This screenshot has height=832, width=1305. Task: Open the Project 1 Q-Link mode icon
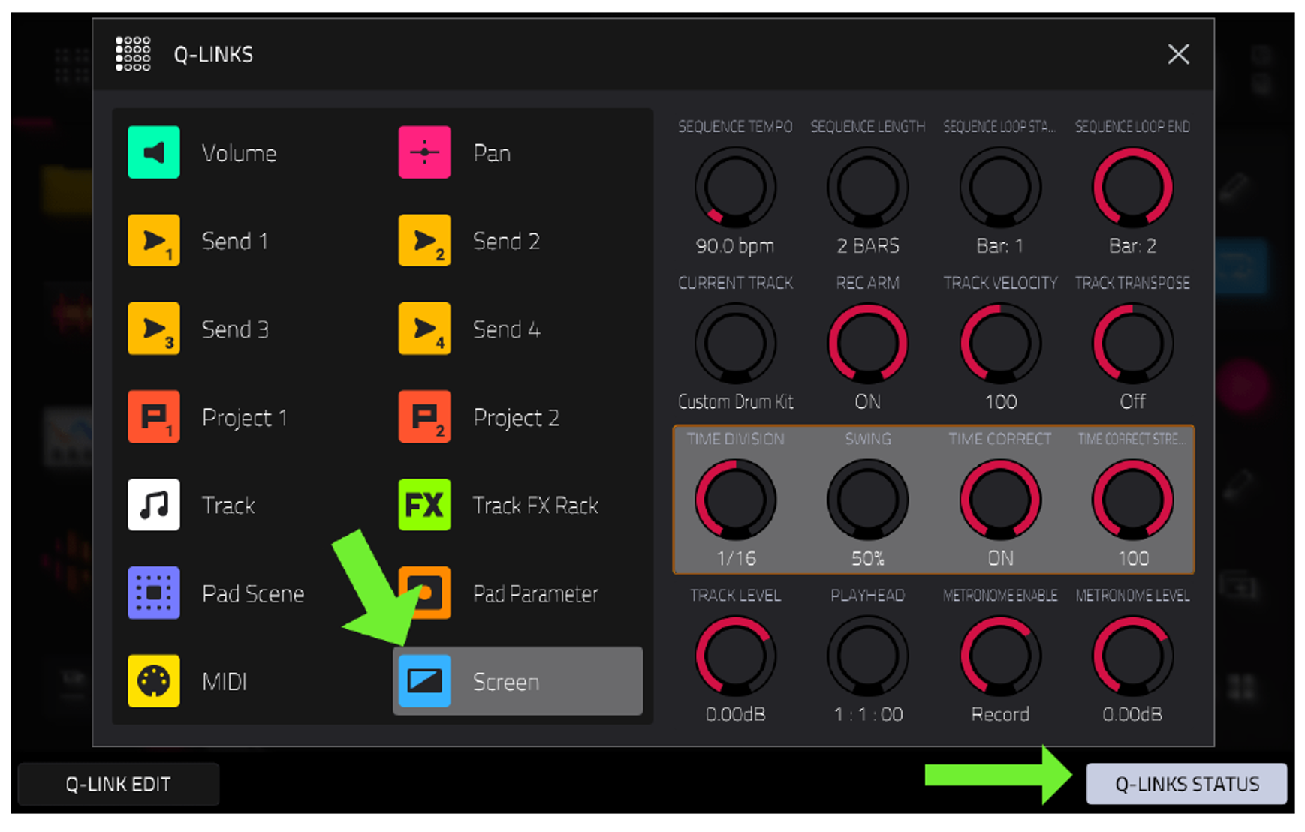[154, 416]
